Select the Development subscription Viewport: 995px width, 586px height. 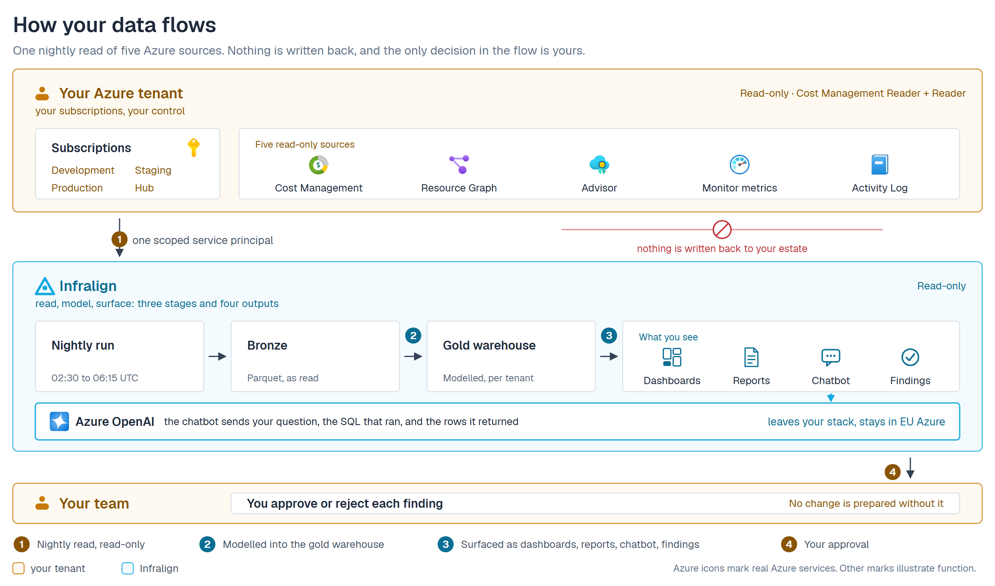tap(83, 170)
